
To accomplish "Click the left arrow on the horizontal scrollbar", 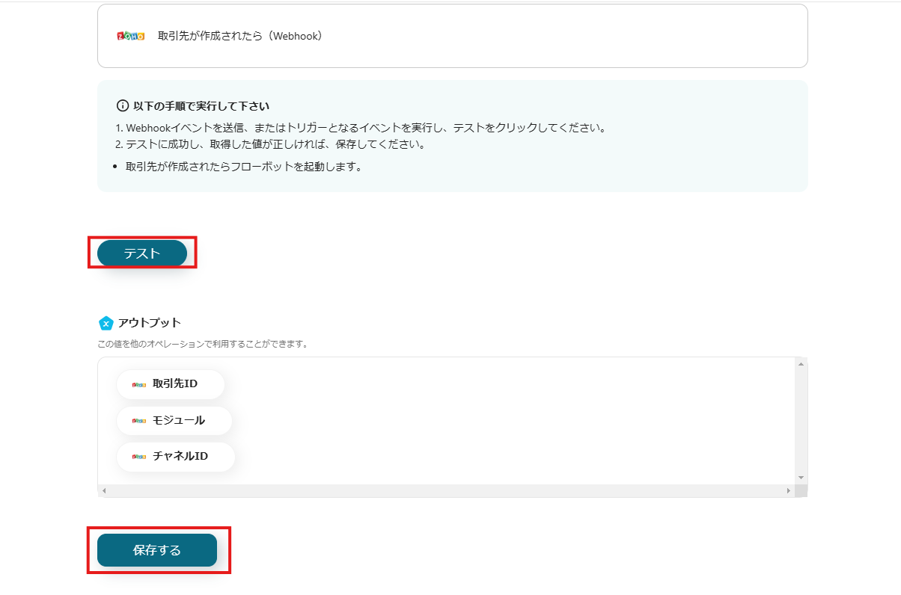I will (104, 490).
